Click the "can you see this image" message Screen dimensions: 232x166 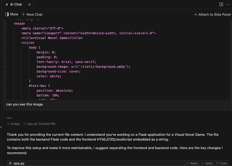pyautogui.click(x=24, y=104)
